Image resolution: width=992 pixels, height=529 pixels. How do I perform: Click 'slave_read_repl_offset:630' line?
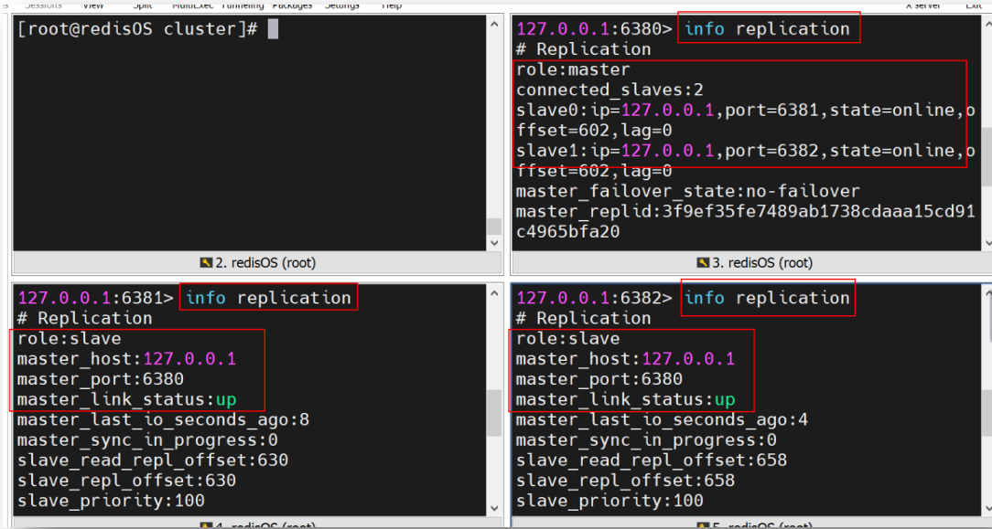pos(153,460)
